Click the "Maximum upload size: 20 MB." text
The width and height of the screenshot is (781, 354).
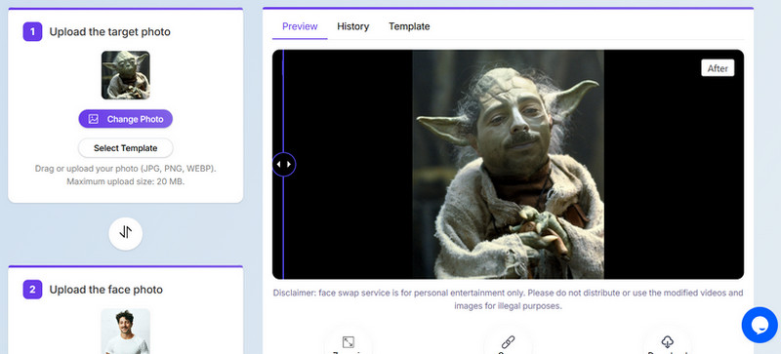[126, 181]
